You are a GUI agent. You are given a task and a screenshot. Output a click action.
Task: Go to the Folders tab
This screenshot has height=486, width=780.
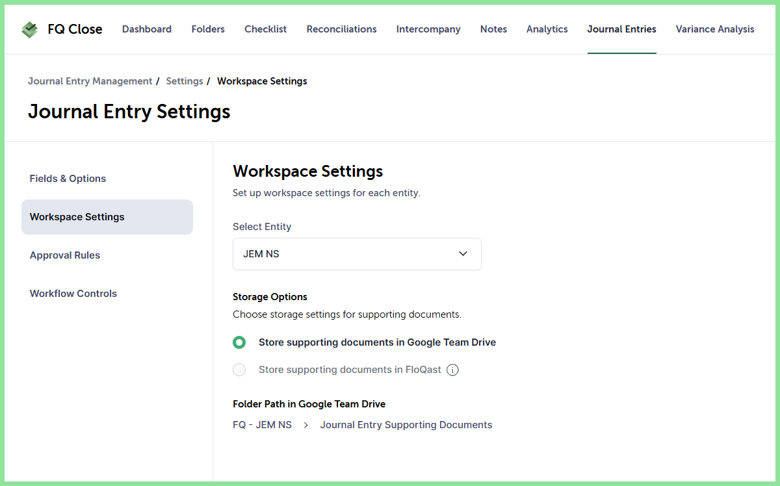[208, 29]
